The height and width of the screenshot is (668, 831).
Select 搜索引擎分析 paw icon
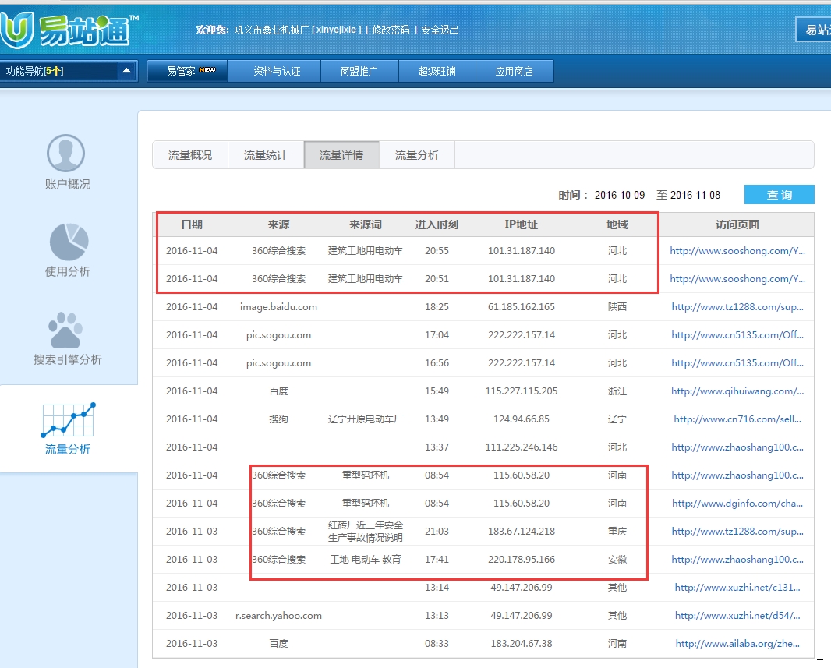pyautogui.click(x=67, y=330)
